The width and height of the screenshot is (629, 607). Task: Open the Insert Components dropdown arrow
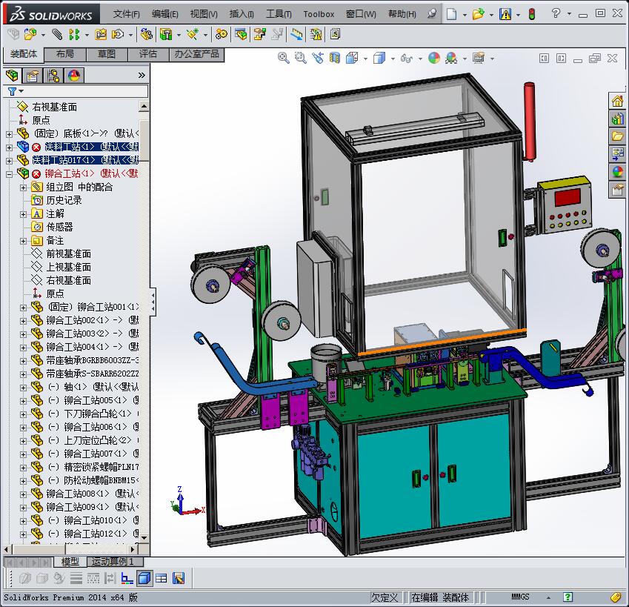(x=43, y=36)
